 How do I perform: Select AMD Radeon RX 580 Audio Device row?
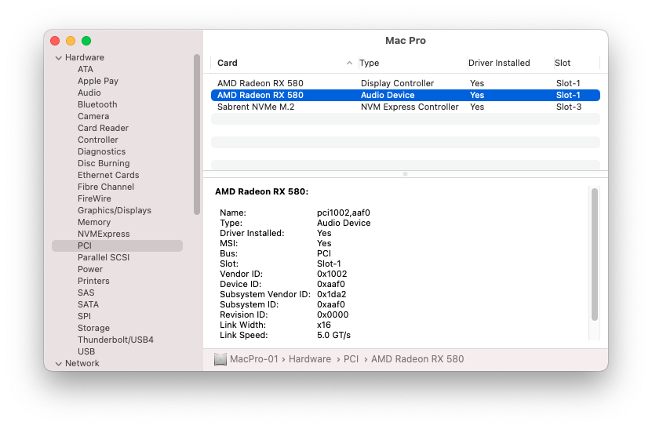coord(406,95)
